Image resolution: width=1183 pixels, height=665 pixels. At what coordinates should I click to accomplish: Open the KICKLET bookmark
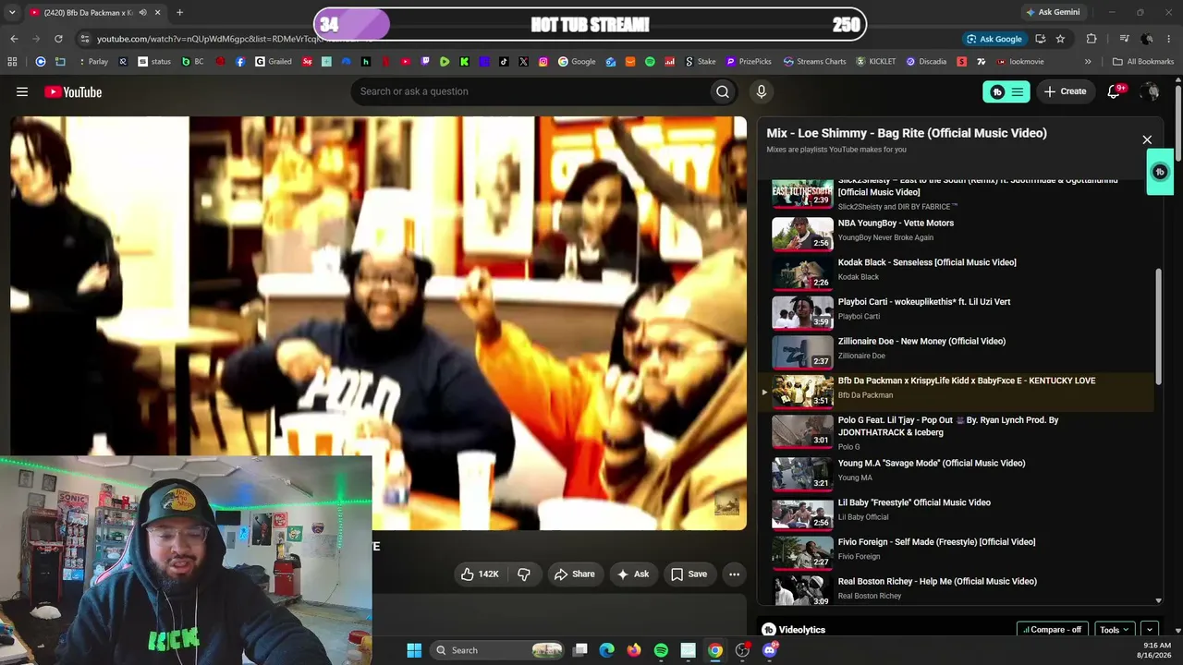click(876, 62)
